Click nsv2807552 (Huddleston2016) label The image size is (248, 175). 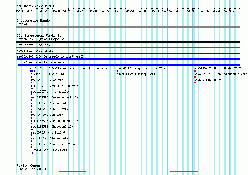point(54,144)
